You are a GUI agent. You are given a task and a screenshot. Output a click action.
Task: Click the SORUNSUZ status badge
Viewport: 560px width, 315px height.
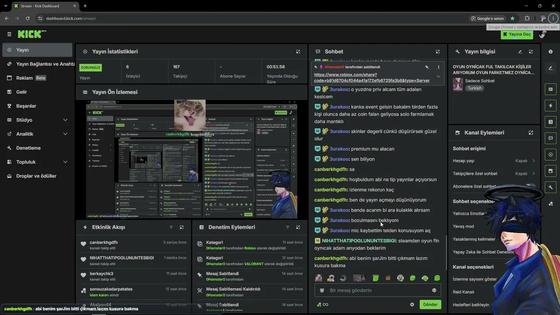click(91, 67)
